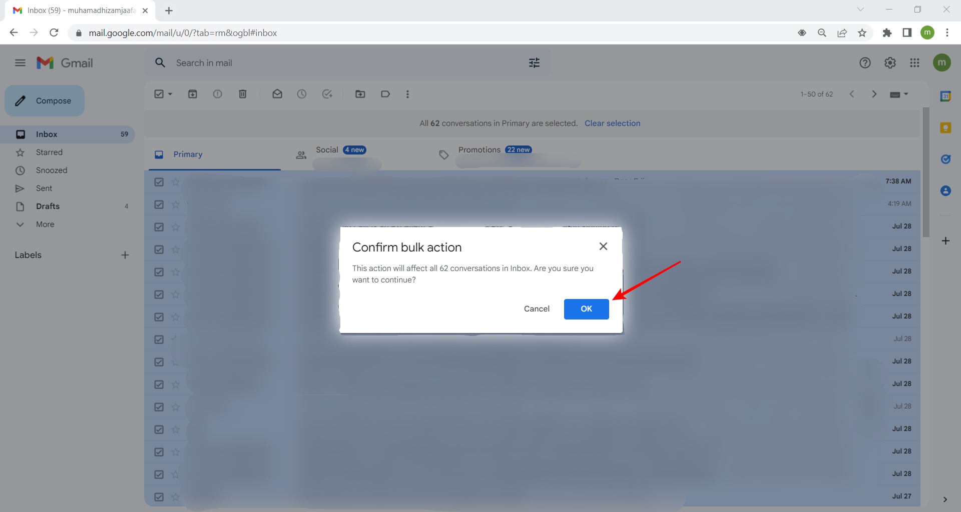Screen dimensions: 961x512
Task: Open the Inbox folder
Action: click(68, 134)
